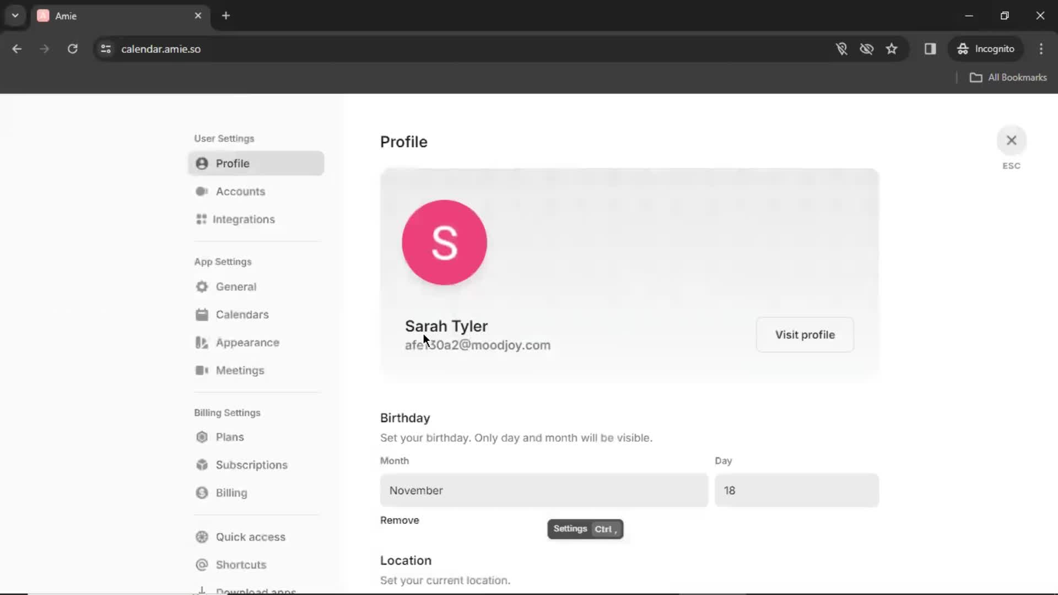
Task: Open Meetings settings
Action: pos(240,371)
